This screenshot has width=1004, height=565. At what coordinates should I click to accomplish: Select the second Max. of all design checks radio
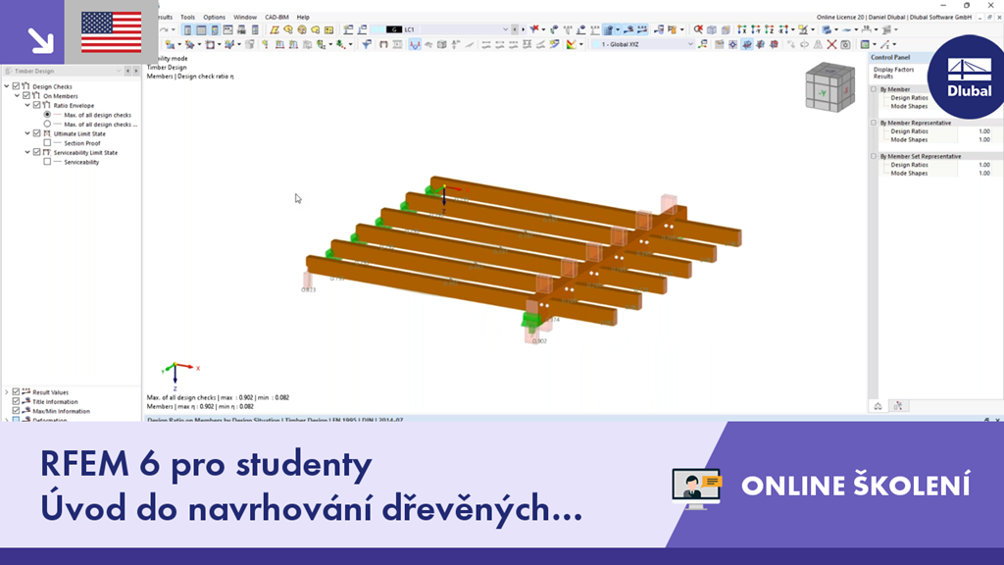click(x=47, y=124)
